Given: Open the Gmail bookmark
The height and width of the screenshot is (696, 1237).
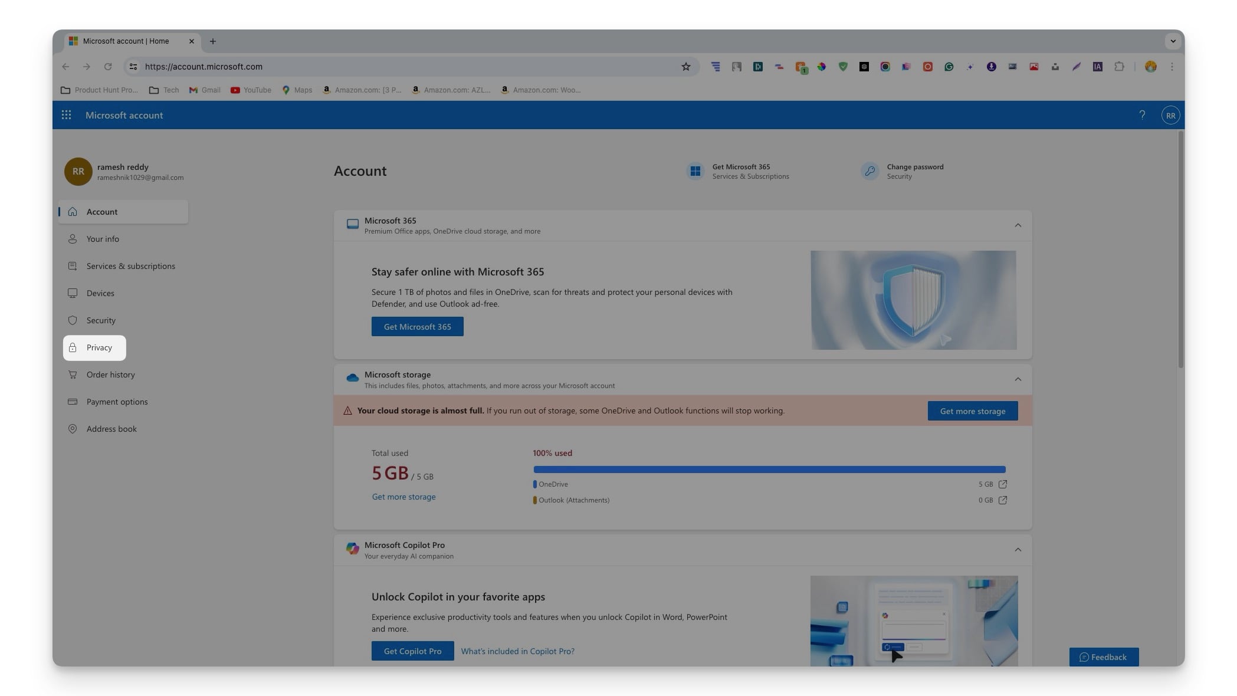Looking at the screenshot, I should point(205,90).
